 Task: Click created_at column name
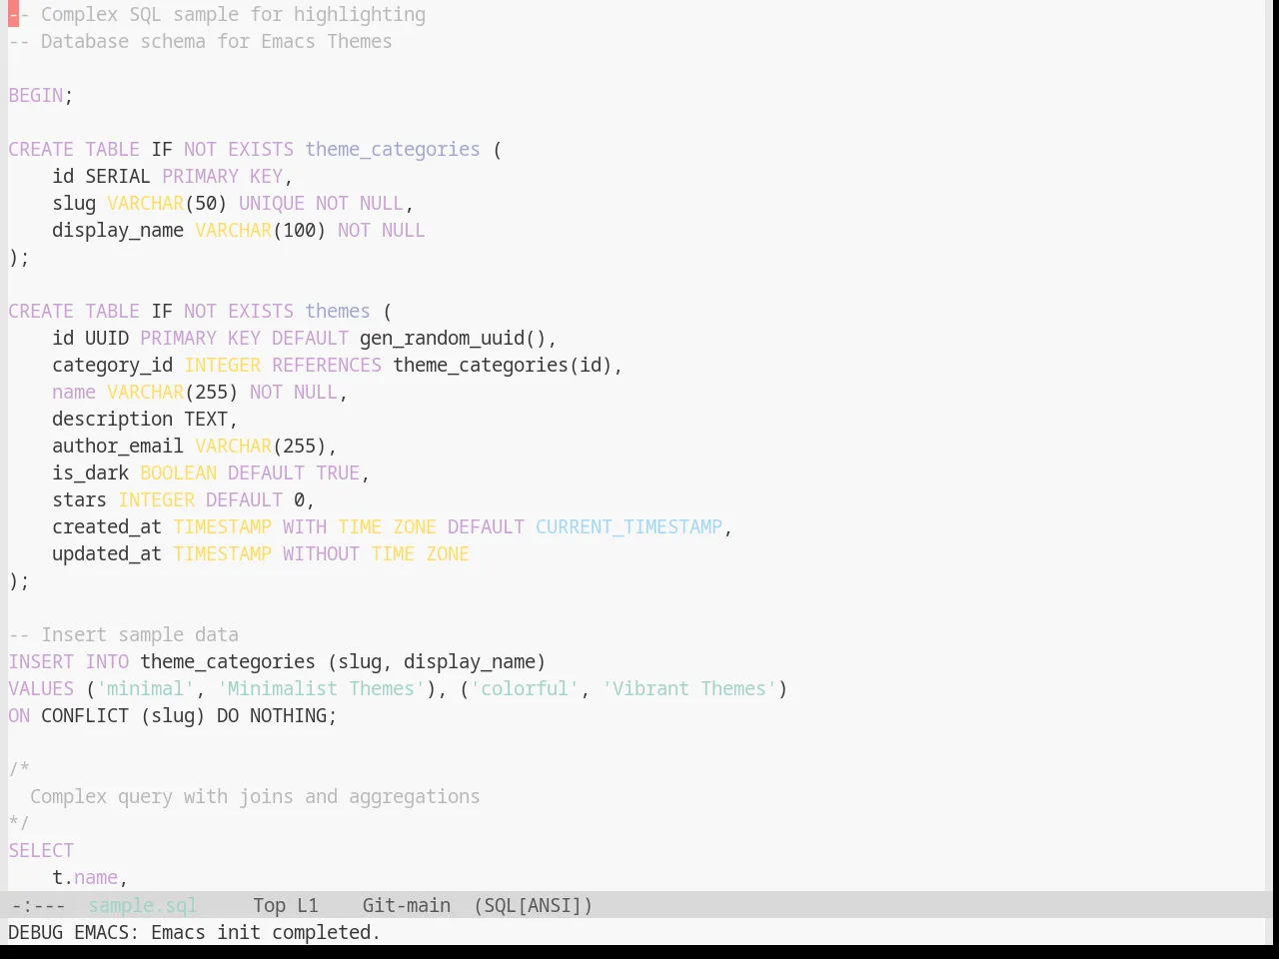pyautogui.click(x=107, y=526)
